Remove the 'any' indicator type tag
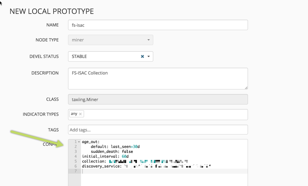Screen dimensions: 308x186 pos(80,114)
